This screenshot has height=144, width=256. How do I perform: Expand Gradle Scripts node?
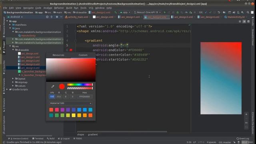pos(7,90)
